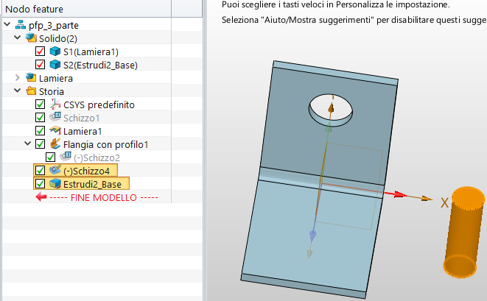Click the (-)Schizzo4 sketch icon
This screenshot has width=487, height=301.
pyautogui.click(x=55, y=170)
